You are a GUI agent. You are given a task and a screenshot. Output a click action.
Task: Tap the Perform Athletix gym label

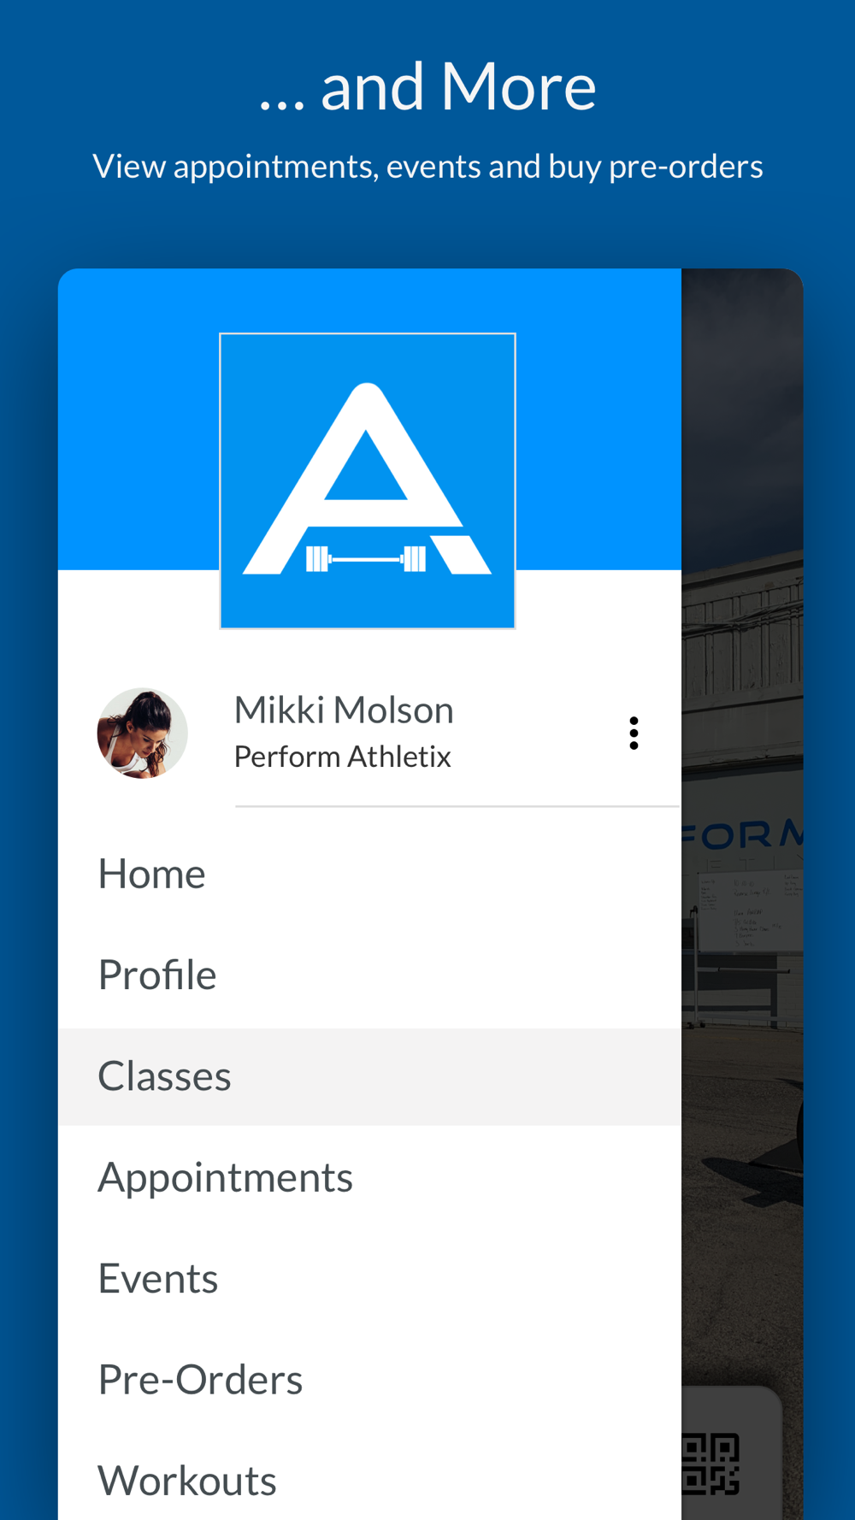click(342, 757)
